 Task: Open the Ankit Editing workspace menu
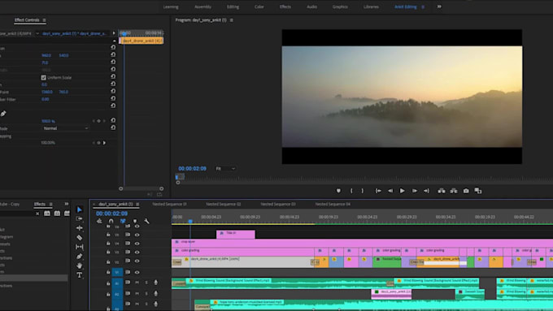click(423, 6)
